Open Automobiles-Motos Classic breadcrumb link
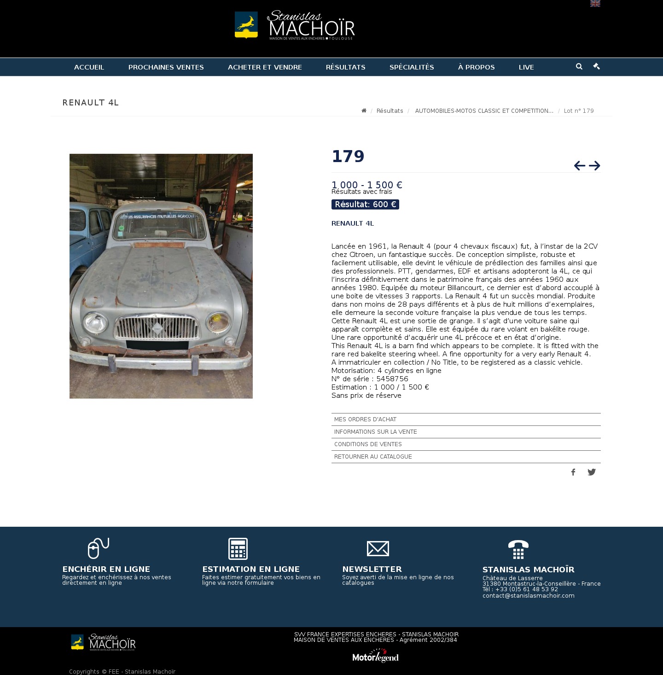Screen dimensions: 663x675 484,111
